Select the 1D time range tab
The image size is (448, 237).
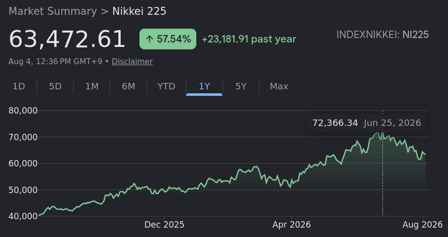coord(19,86)
